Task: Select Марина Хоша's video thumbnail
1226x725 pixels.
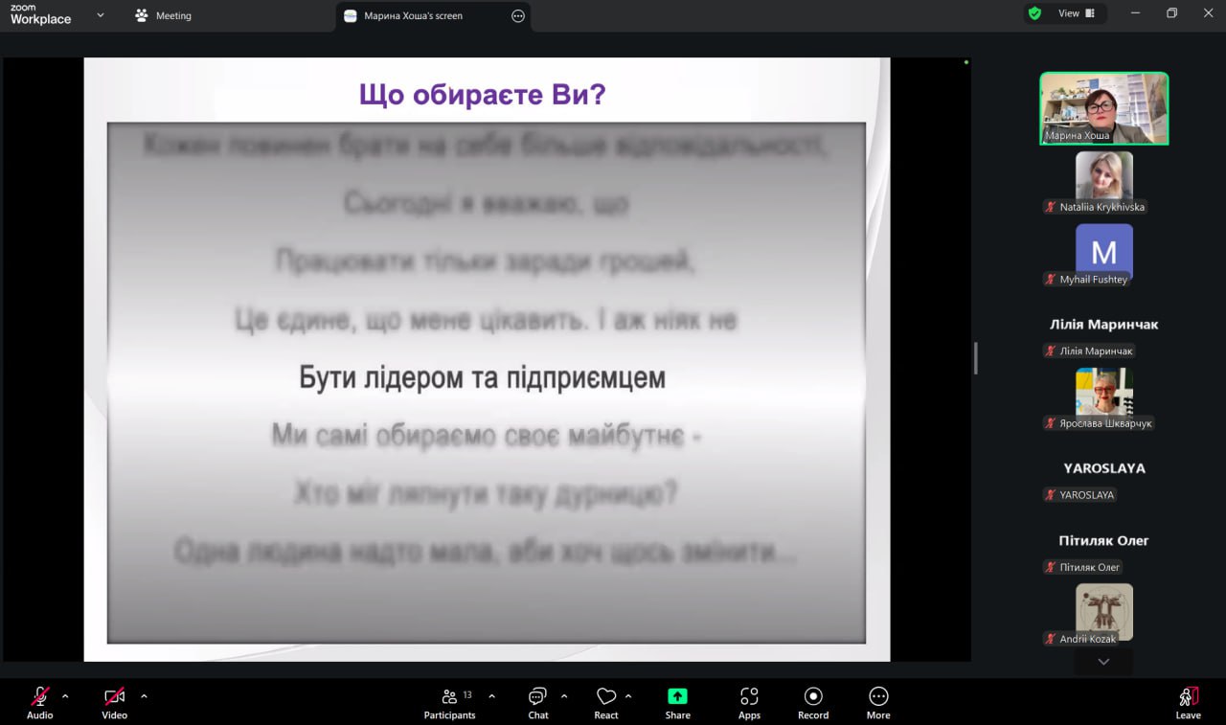Action: (x=1103, y=108)
